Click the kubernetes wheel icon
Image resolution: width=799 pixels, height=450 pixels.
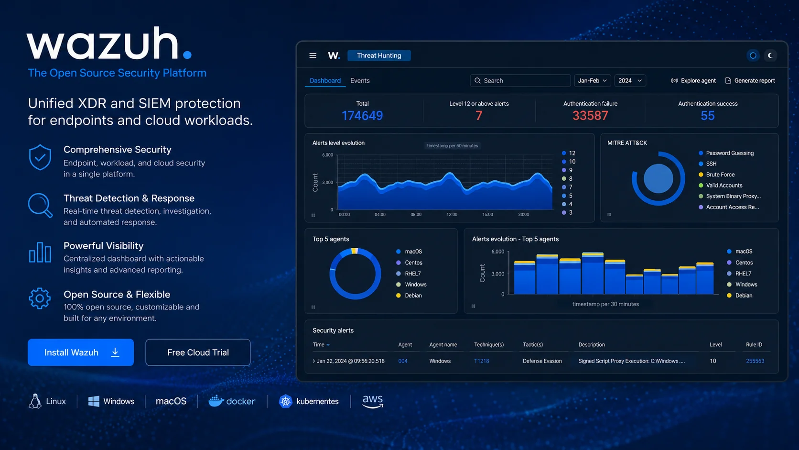286,401
